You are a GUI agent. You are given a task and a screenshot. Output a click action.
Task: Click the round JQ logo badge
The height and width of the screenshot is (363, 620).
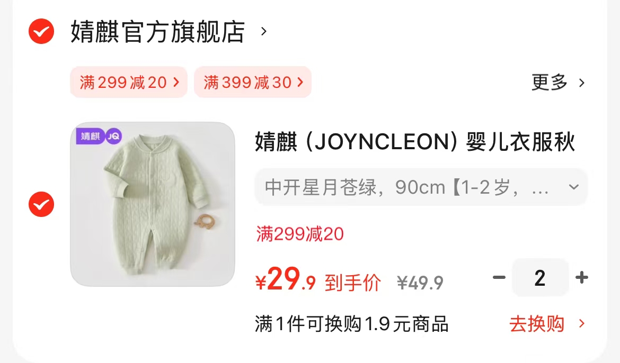click(x=114, y=137)
